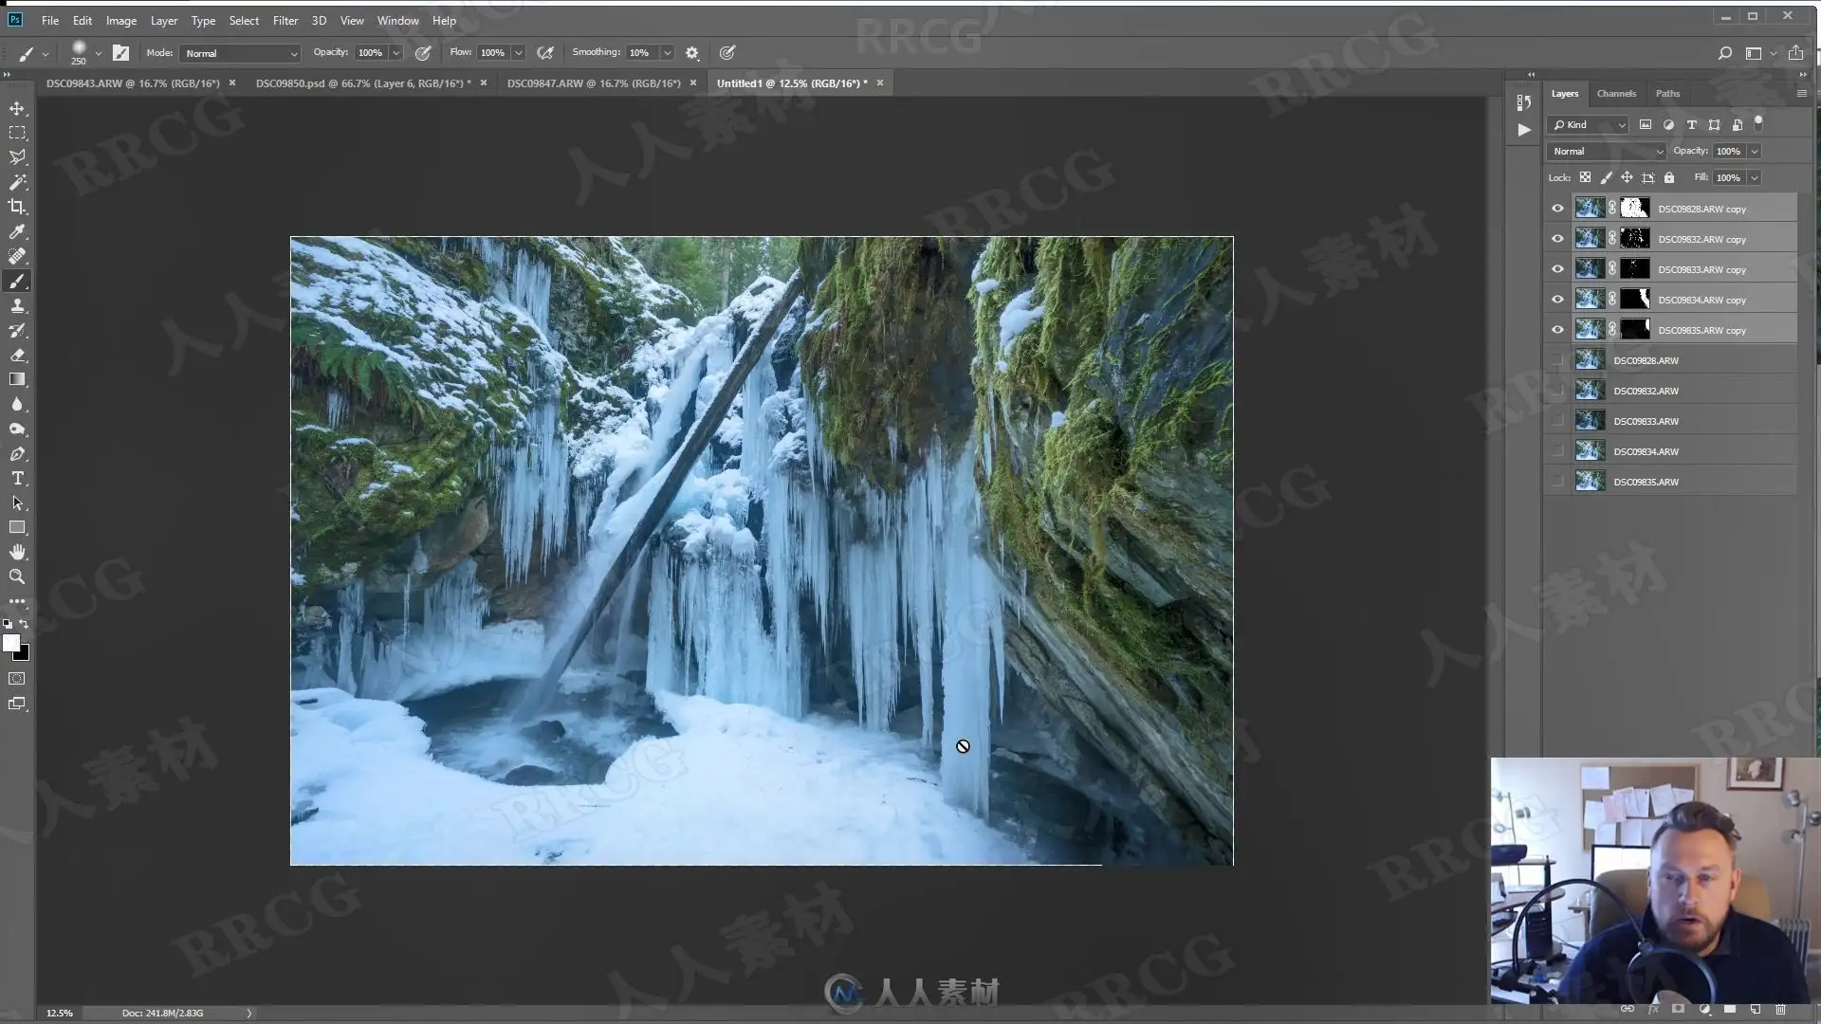This screenshot has height=1024, width=1821.
Task: Click the Share icon
Action: click(1795, 53)
